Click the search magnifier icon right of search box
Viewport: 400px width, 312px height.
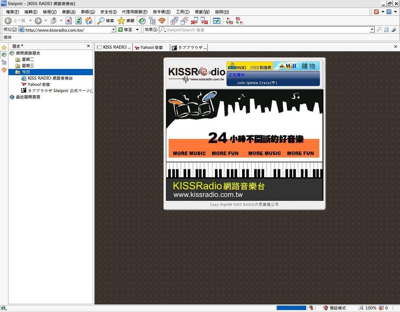(379, 30)
